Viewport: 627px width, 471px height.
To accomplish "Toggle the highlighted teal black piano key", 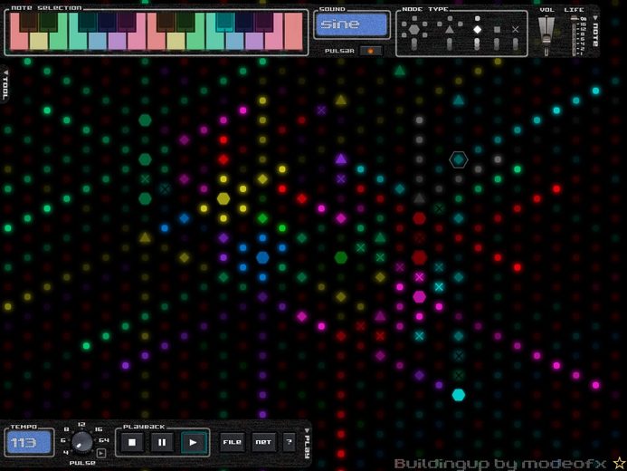I will [224, 22].
